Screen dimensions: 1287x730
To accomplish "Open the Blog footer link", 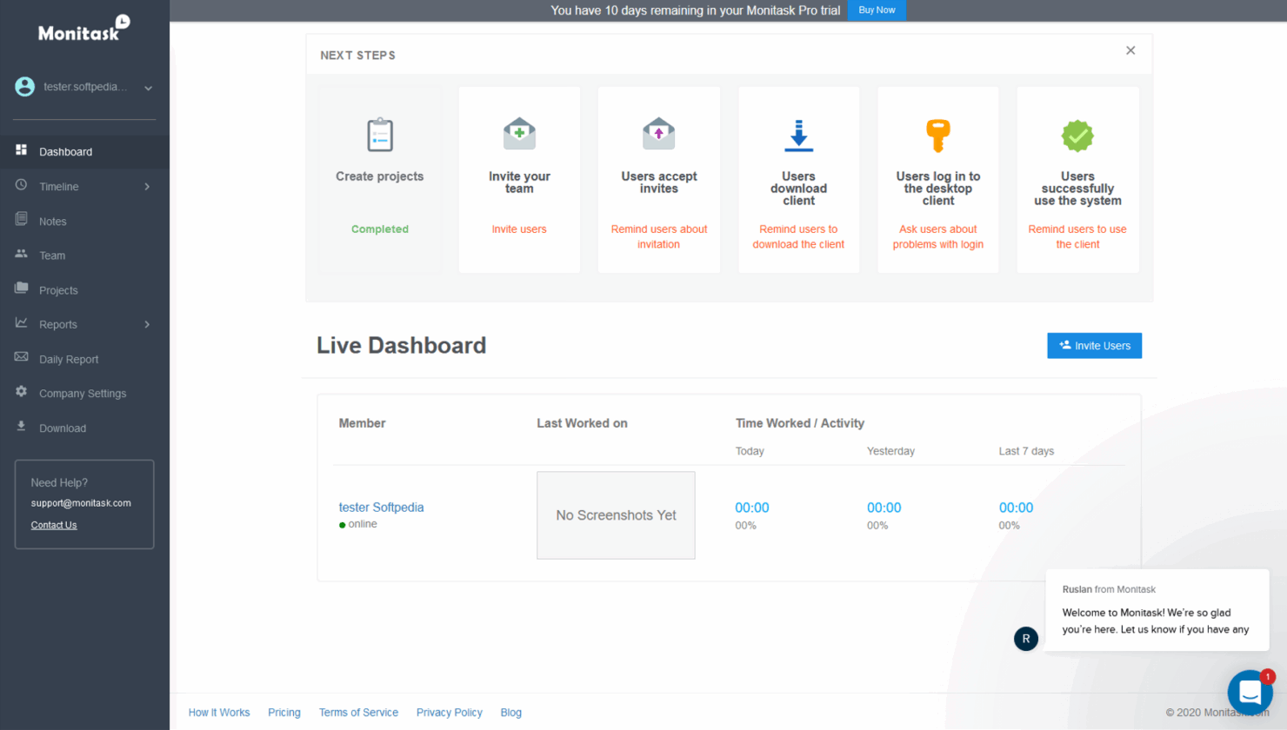I will [511, 713].
